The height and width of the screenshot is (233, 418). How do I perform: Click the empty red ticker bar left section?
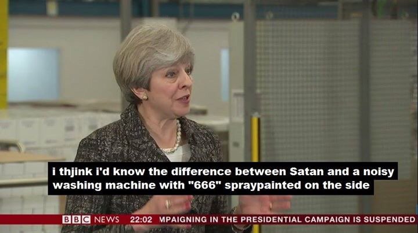coord(31,220)
